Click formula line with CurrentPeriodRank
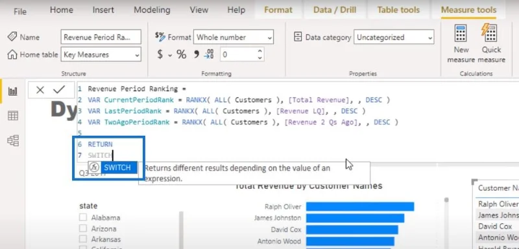This screenshot has width=519, height=249. (239, 100)
